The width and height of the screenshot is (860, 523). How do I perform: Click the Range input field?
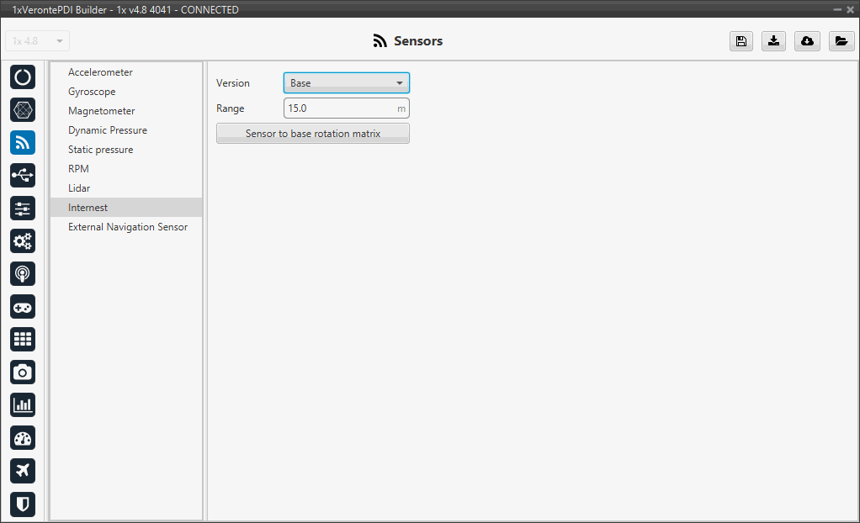click(340, 108)
